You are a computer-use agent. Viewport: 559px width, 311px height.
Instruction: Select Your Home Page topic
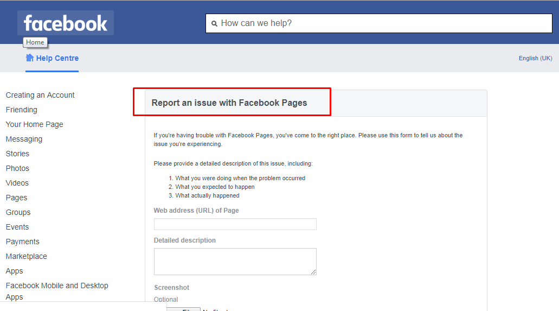pyautogui.click(x=34, y=124)
